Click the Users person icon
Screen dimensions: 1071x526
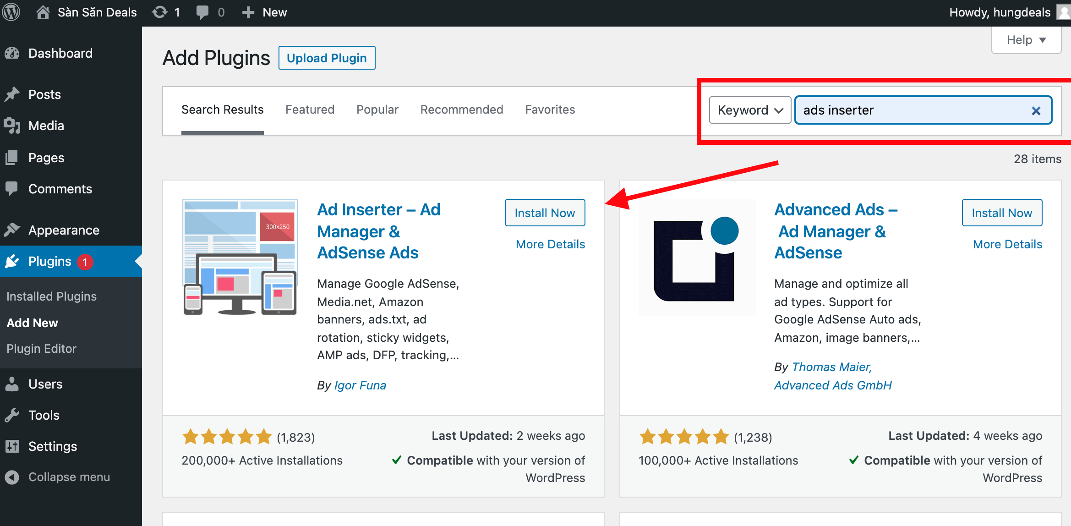(x=12, y=384)
